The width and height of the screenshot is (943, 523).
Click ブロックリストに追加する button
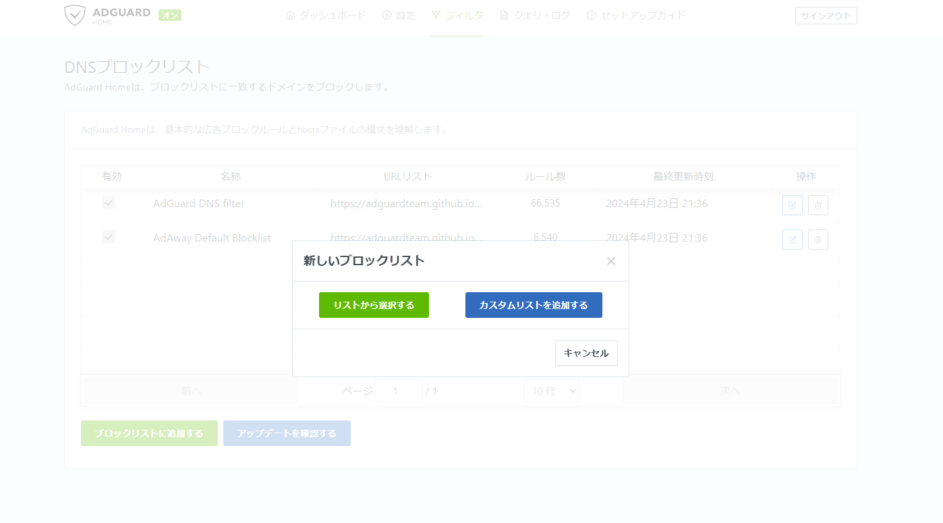tap(149, 433)
